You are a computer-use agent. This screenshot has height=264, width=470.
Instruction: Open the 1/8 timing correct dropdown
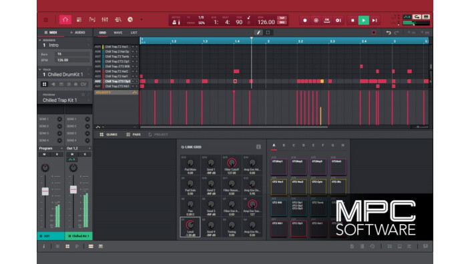pos(201,17)
